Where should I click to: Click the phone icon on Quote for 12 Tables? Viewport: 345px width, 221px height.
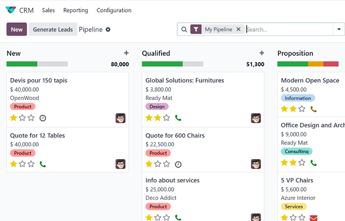[43, 164]
